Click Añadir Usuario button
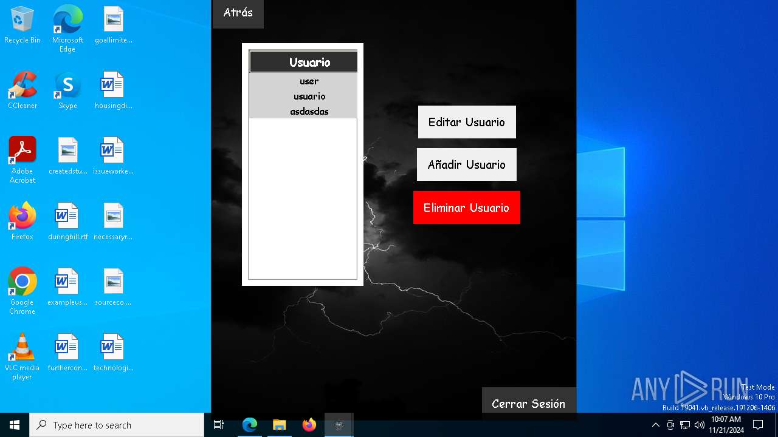 467,164
